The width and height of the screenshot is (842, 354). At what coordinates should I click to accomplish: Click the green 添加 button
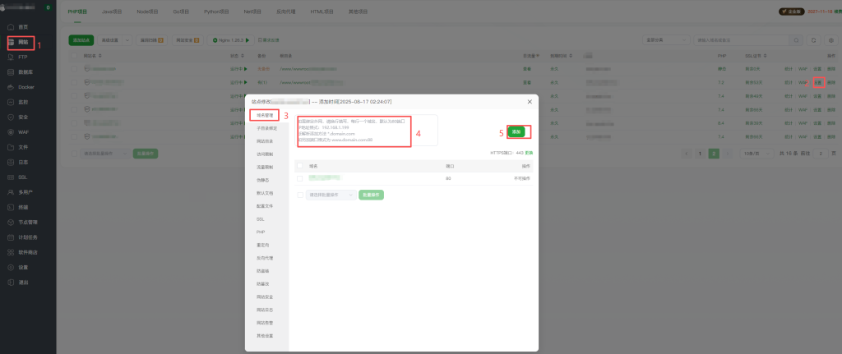(x=516, y=131)
